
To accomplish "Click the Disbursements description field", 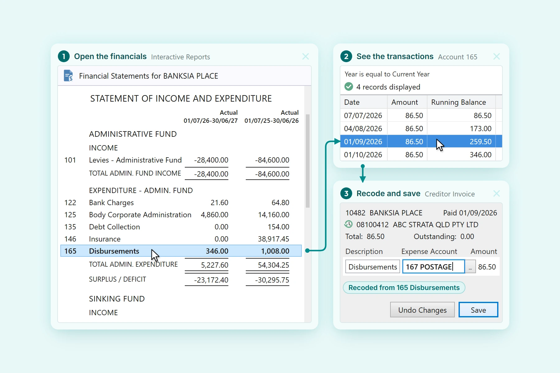I will (x=373, y=267).
